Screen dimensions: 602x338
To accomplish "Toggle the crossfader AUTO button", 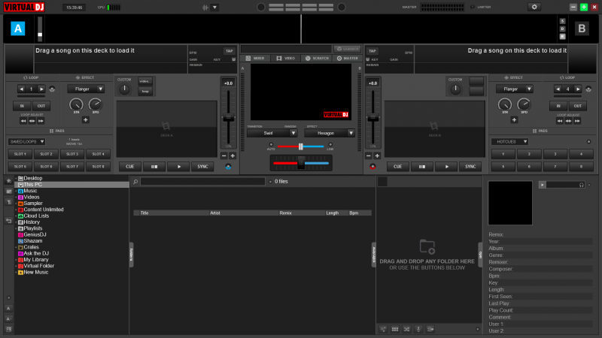I will point(271,145).
